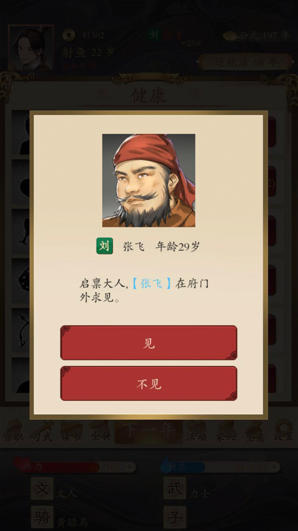The width and height of the screenshot is (298, 531).
Task: Open the 坐骑 mount menu
Action: point(100,431)
